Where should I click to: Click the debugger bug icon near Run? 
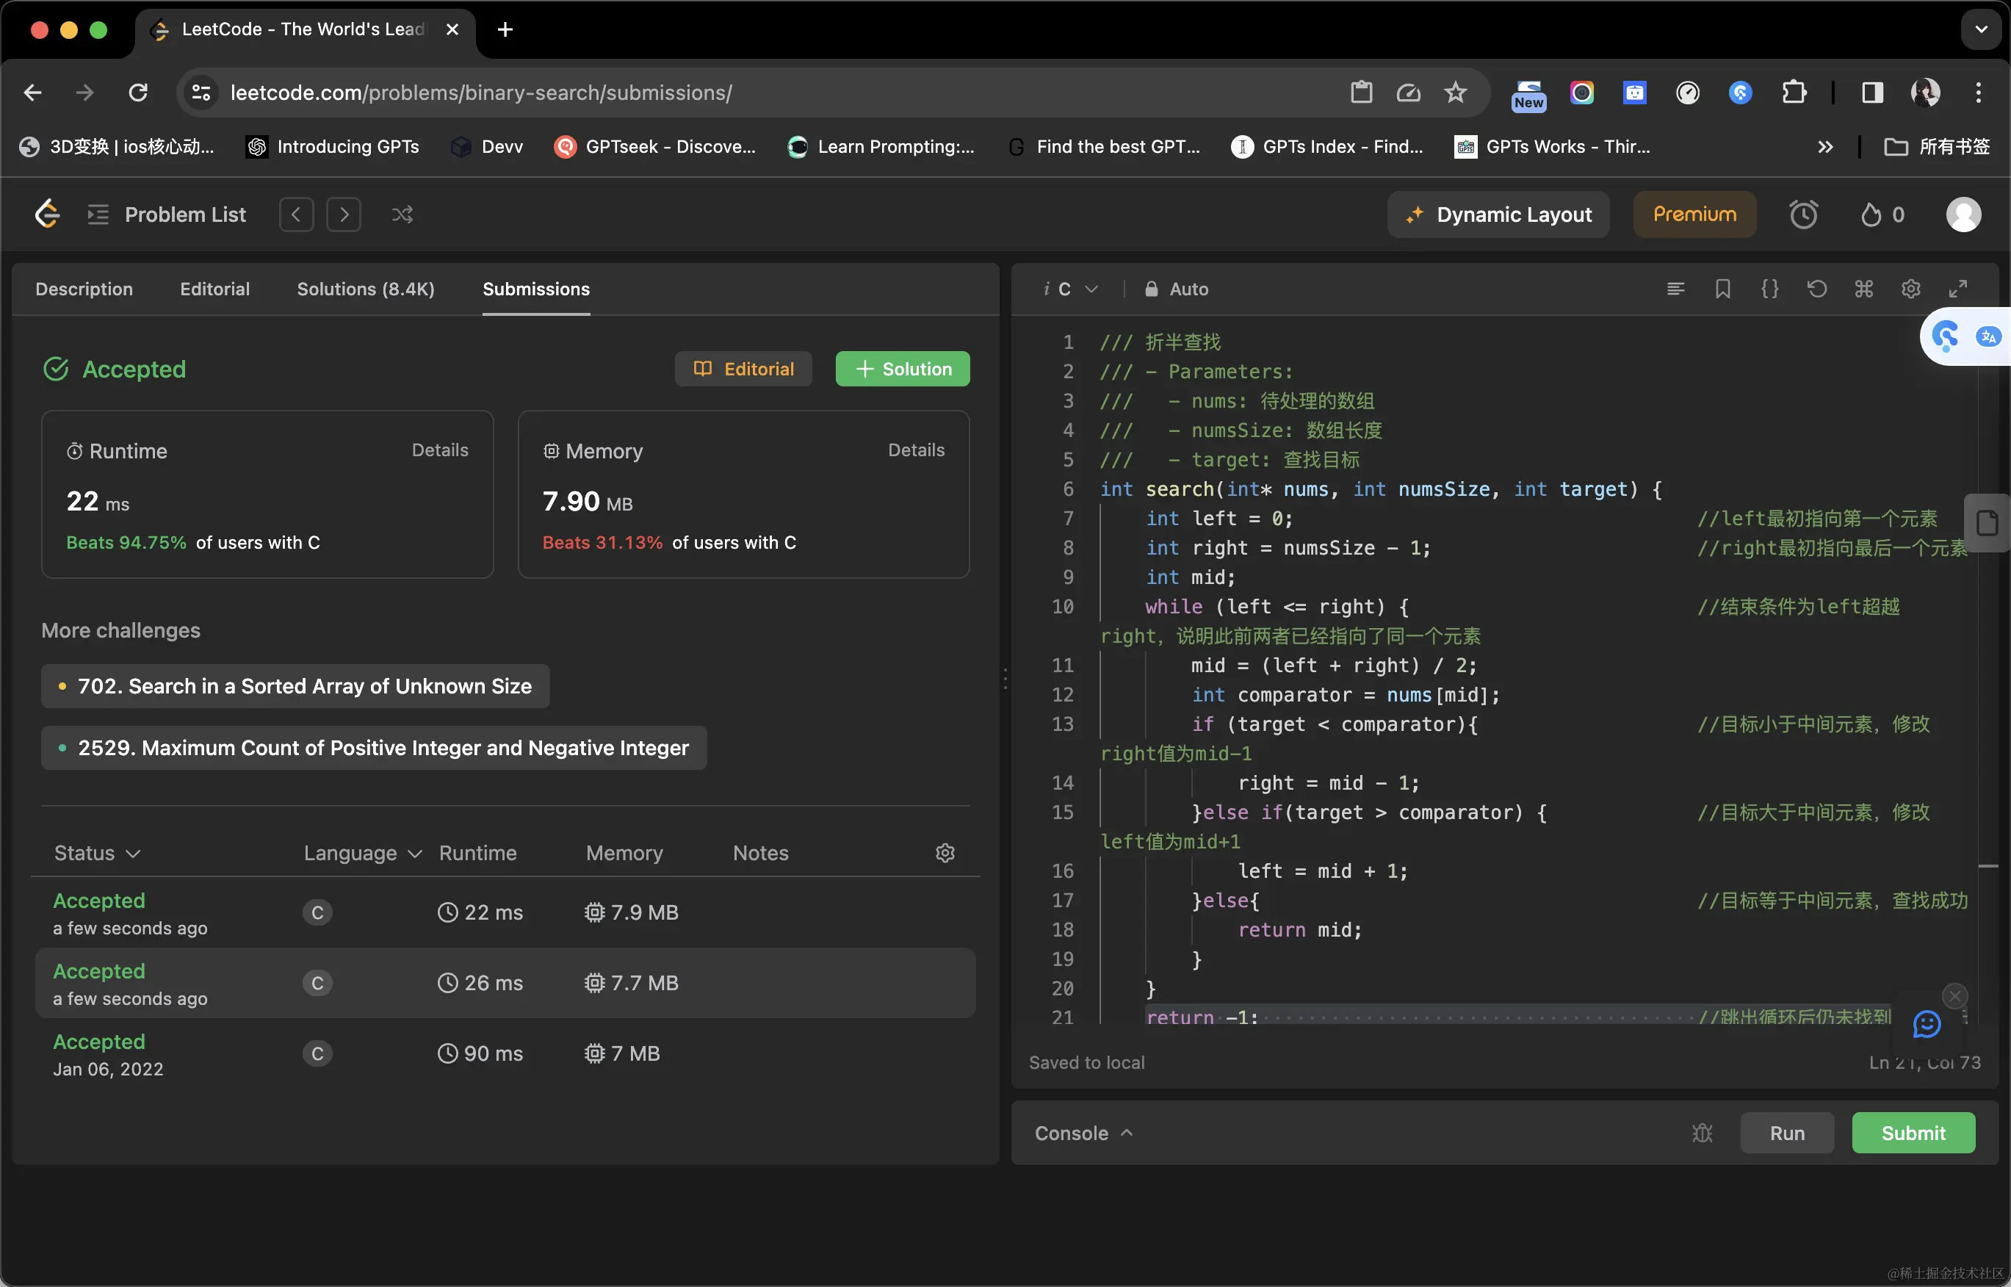click(1702, 1133)
